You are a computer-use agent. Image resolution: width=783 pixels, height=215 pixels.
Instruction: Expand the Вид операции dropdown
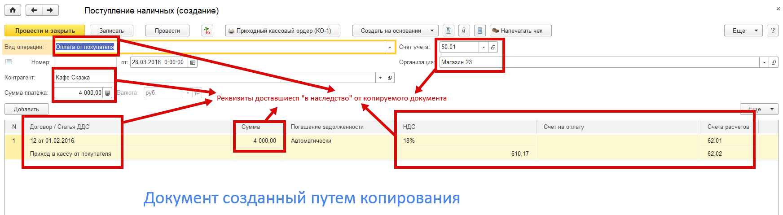(389, 47)
